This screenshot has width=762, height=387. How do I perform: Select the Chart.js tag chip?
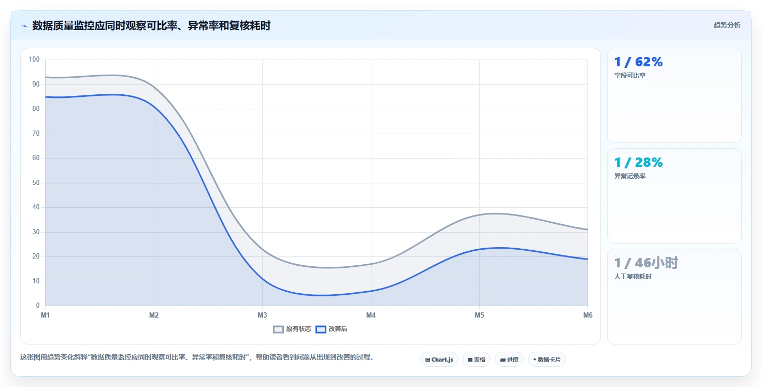[x=439, y=360]
